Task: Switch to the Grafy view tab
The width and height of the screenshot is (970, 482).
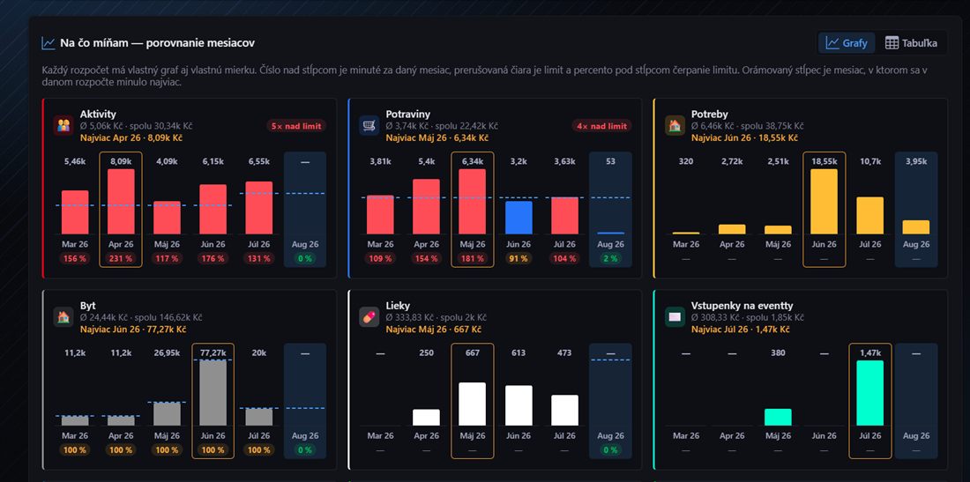Action: pos(847,43)
